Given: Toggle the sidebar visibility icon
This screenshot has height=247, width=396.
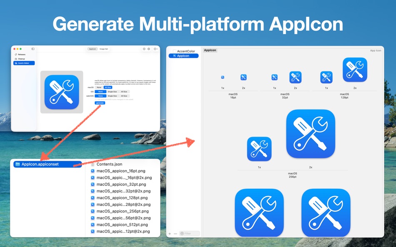Looking at the screenshot, I should [x=33, y=49].
